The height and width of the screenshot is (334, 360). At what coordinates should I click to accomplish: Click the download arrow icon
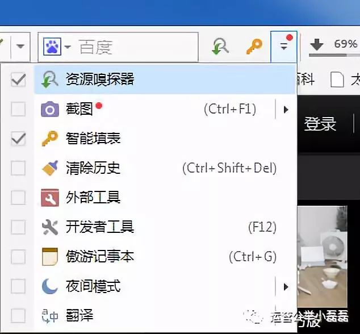click(317, 44)
